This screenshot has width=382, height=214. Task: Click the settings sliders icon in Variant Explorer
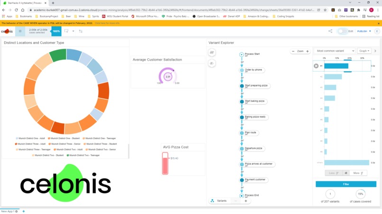pos(212,53)
